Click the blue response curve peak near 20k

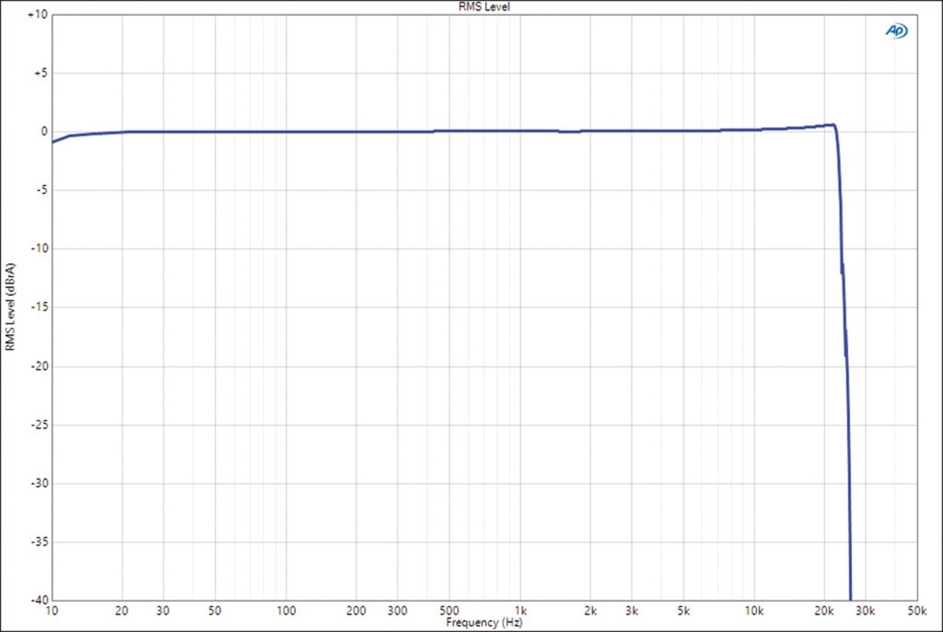(x=832, y=125)
